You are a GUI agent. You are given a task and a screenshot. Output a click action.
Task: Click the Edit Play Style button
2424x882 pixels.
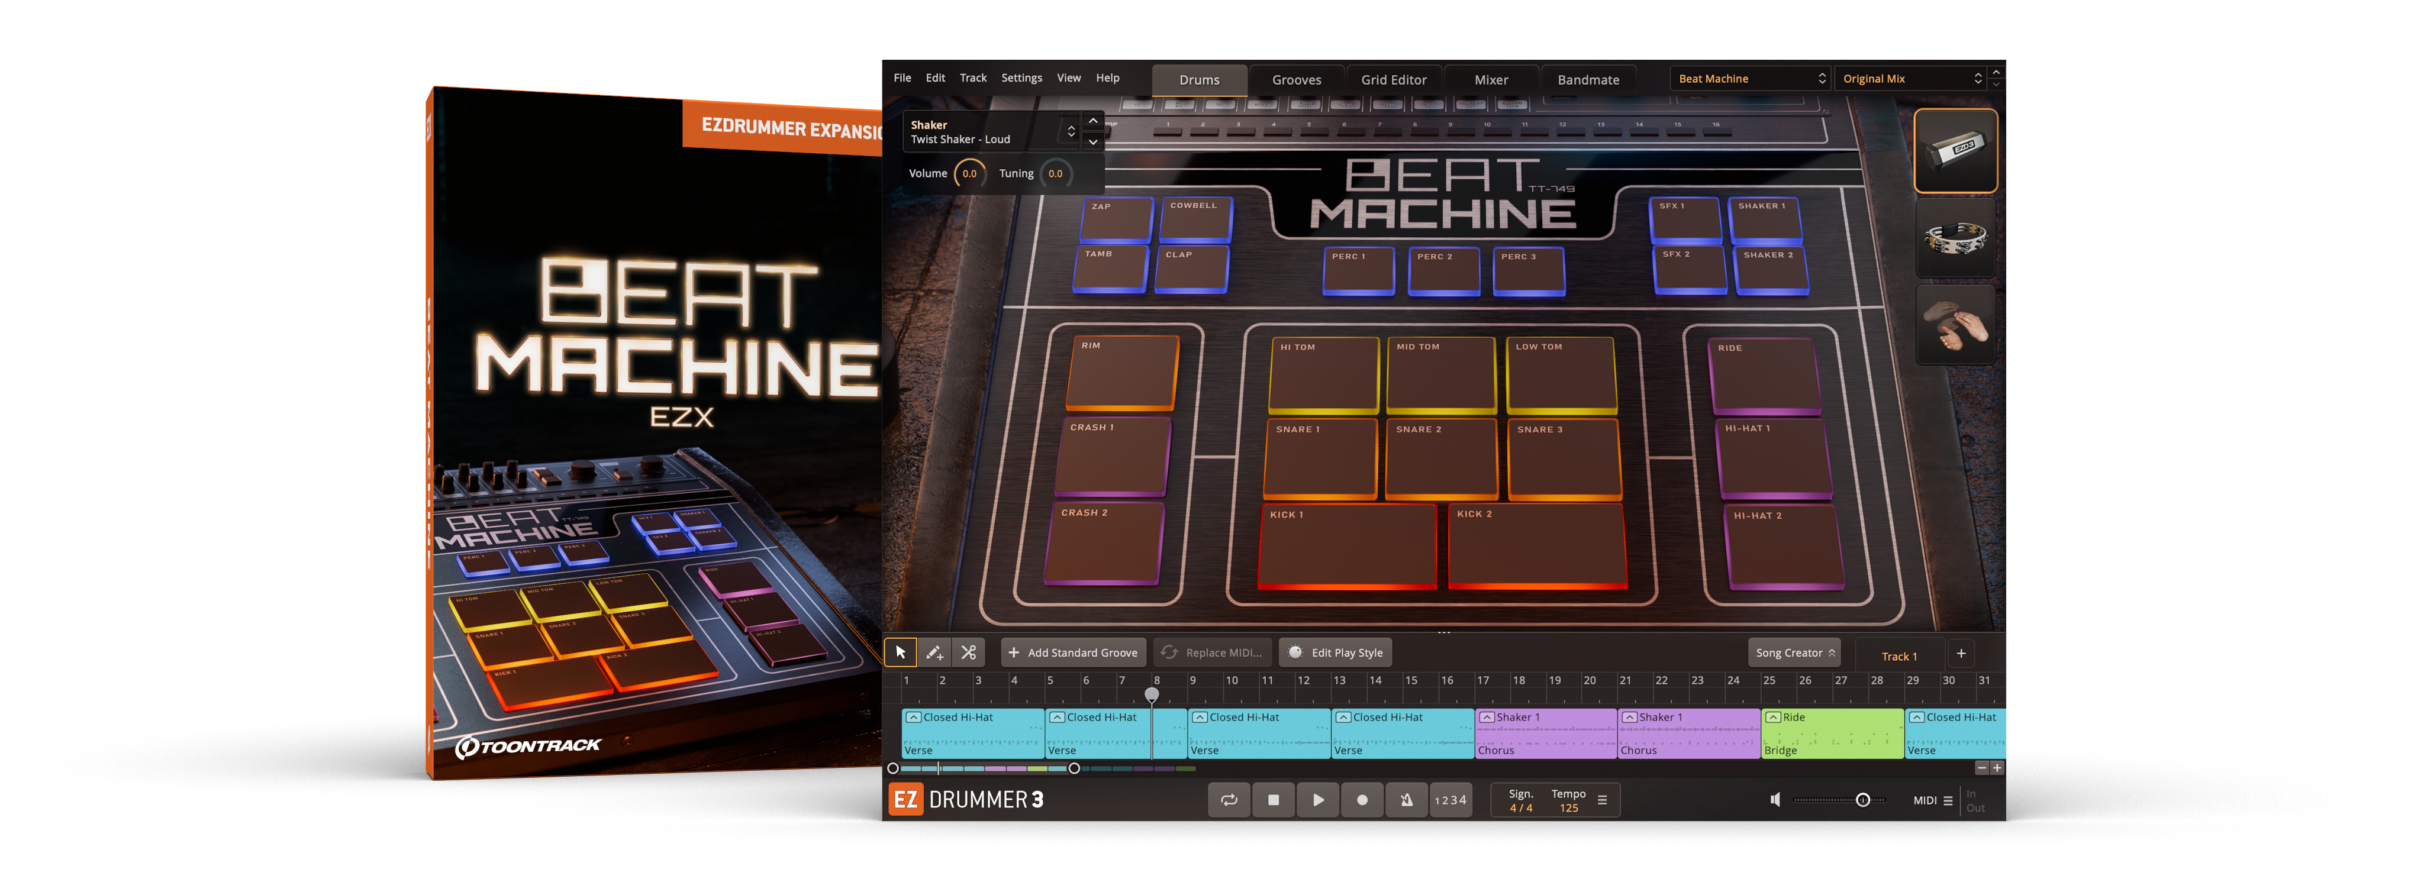click(x=1335, y=652)
